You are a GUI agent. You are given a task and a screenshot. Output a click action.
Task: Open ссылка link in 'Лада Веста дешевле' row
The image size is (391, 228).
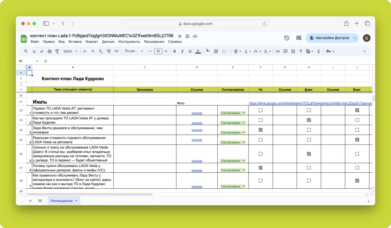(x=197, y=130)
